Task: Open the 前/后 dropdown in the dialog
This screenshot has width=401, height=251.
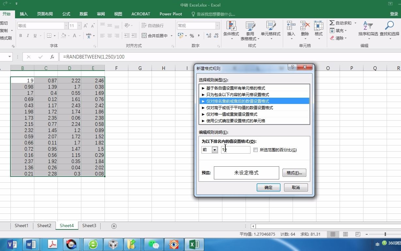Action: 215,150
